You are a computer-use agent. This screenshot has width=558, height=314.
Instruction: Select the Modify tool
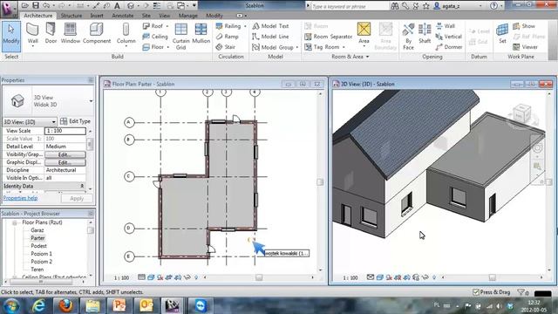click(x=11, y=36)
